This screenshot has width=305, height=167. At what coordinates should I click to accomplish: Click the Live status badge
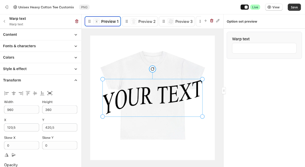point(255,7)
